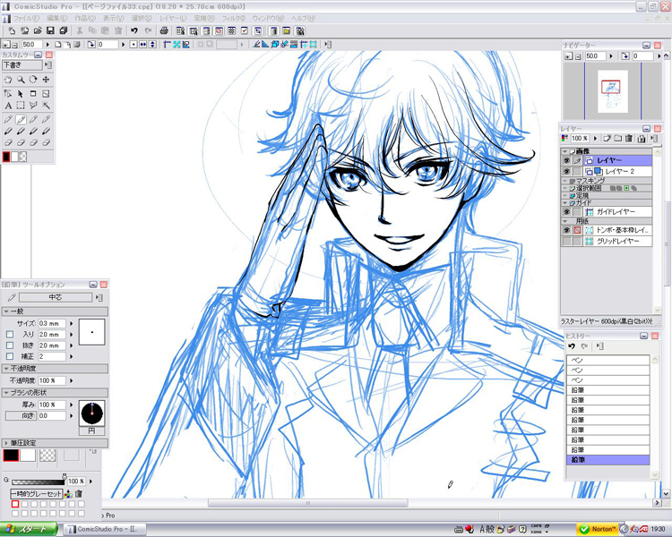Select the first Eraser tool preset
The height and width of the screenshot is (537, 672).
coord(8,143)
